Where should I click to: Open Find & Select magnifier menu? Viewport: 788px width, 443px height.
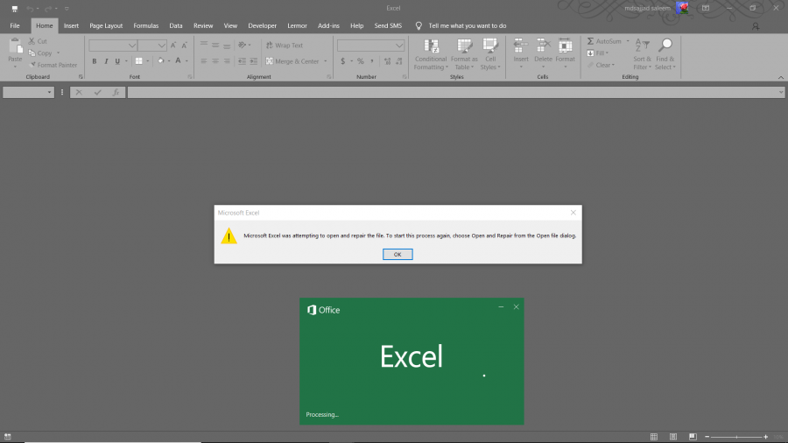point(665,54)
